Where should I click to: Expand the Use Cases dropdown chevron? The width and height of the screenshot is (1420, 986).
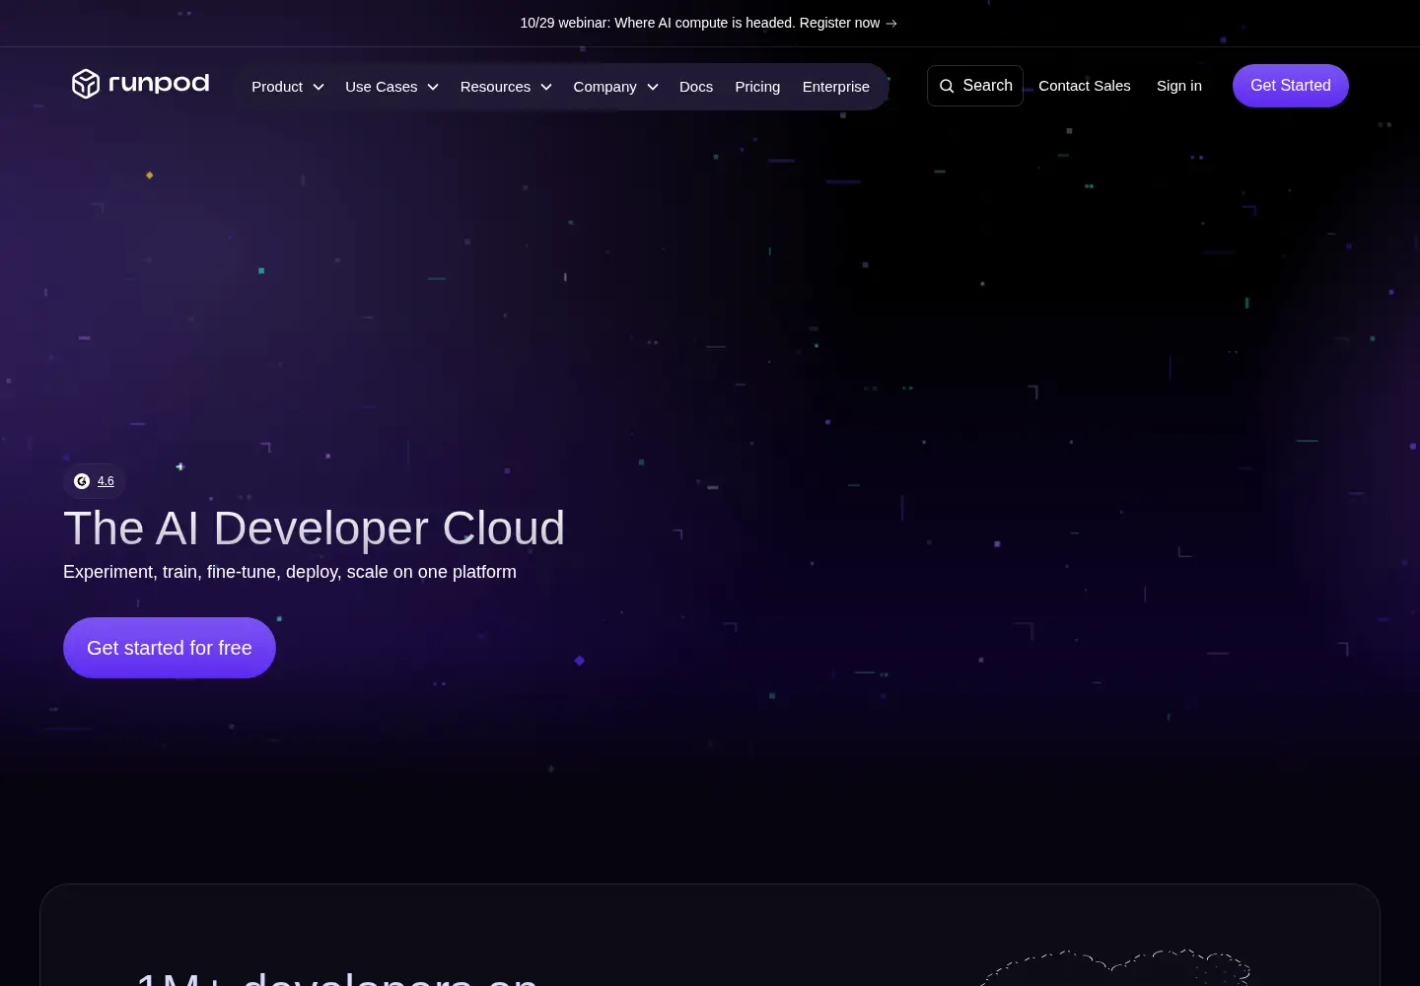coord(433,87)
